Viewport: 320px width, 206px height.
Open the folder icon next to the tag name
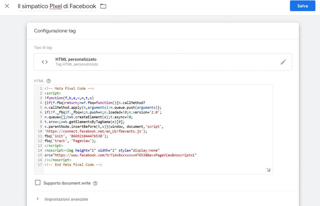click(103, 6)
